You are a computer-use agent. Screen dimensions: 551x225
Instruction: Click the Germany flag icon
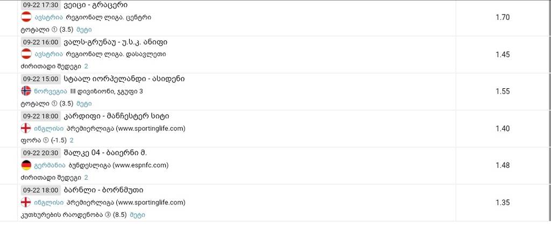(x=25, y=165)
